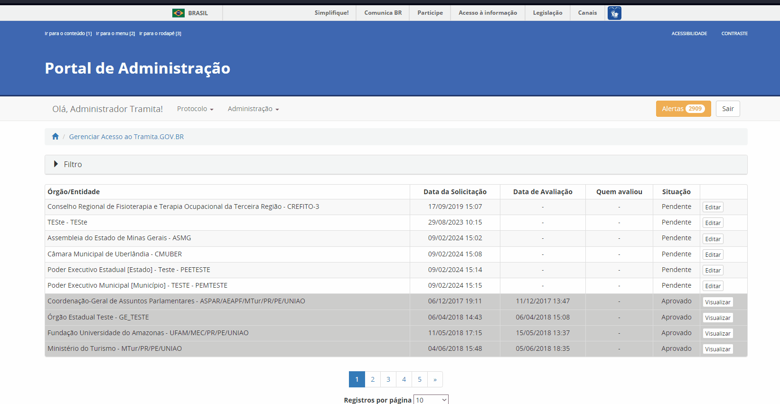Go to pagination page 2
Screen dimensions: 780x404
[x=373, y=379]
